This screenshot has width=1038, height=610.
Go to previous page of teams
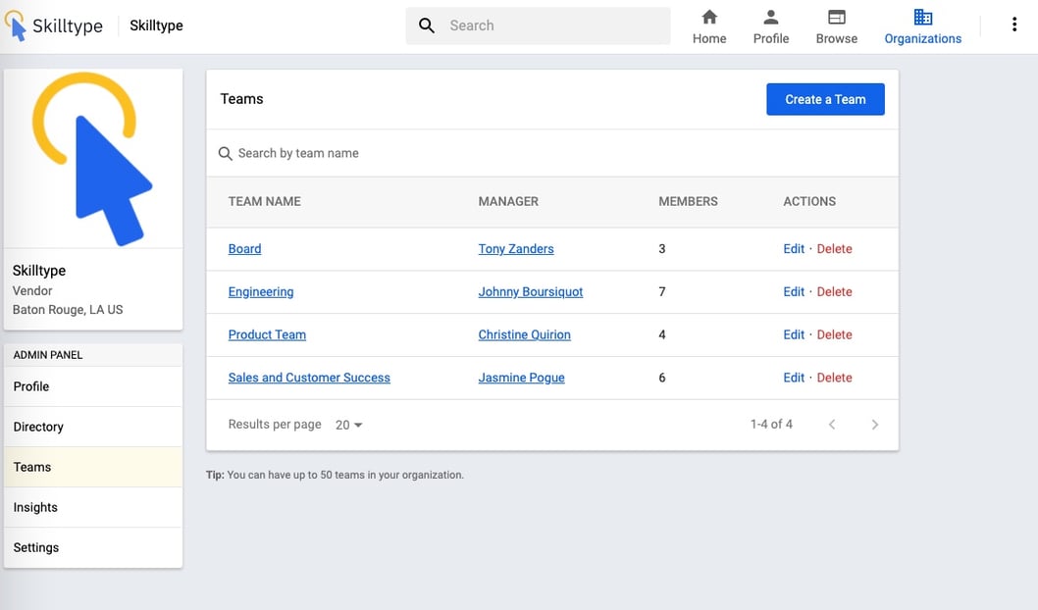coord(832,425)
